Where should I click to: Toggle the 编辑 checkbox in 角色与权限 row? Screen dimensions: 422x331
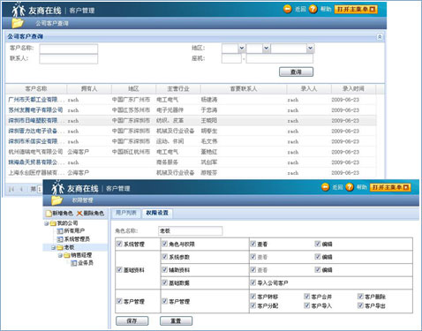pyautogui.click(x=318, y=244)
